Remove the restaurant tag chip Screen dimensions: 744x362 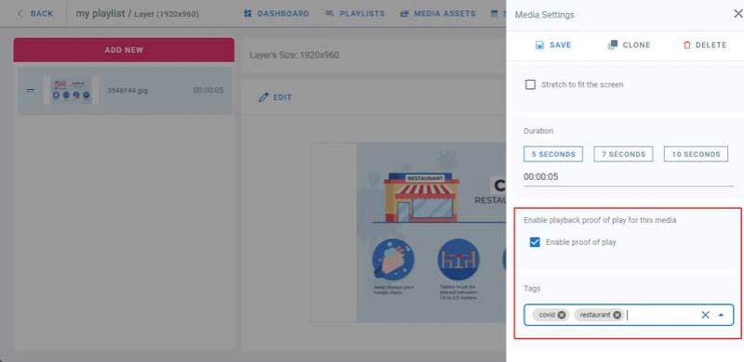(x=617, y=315)
